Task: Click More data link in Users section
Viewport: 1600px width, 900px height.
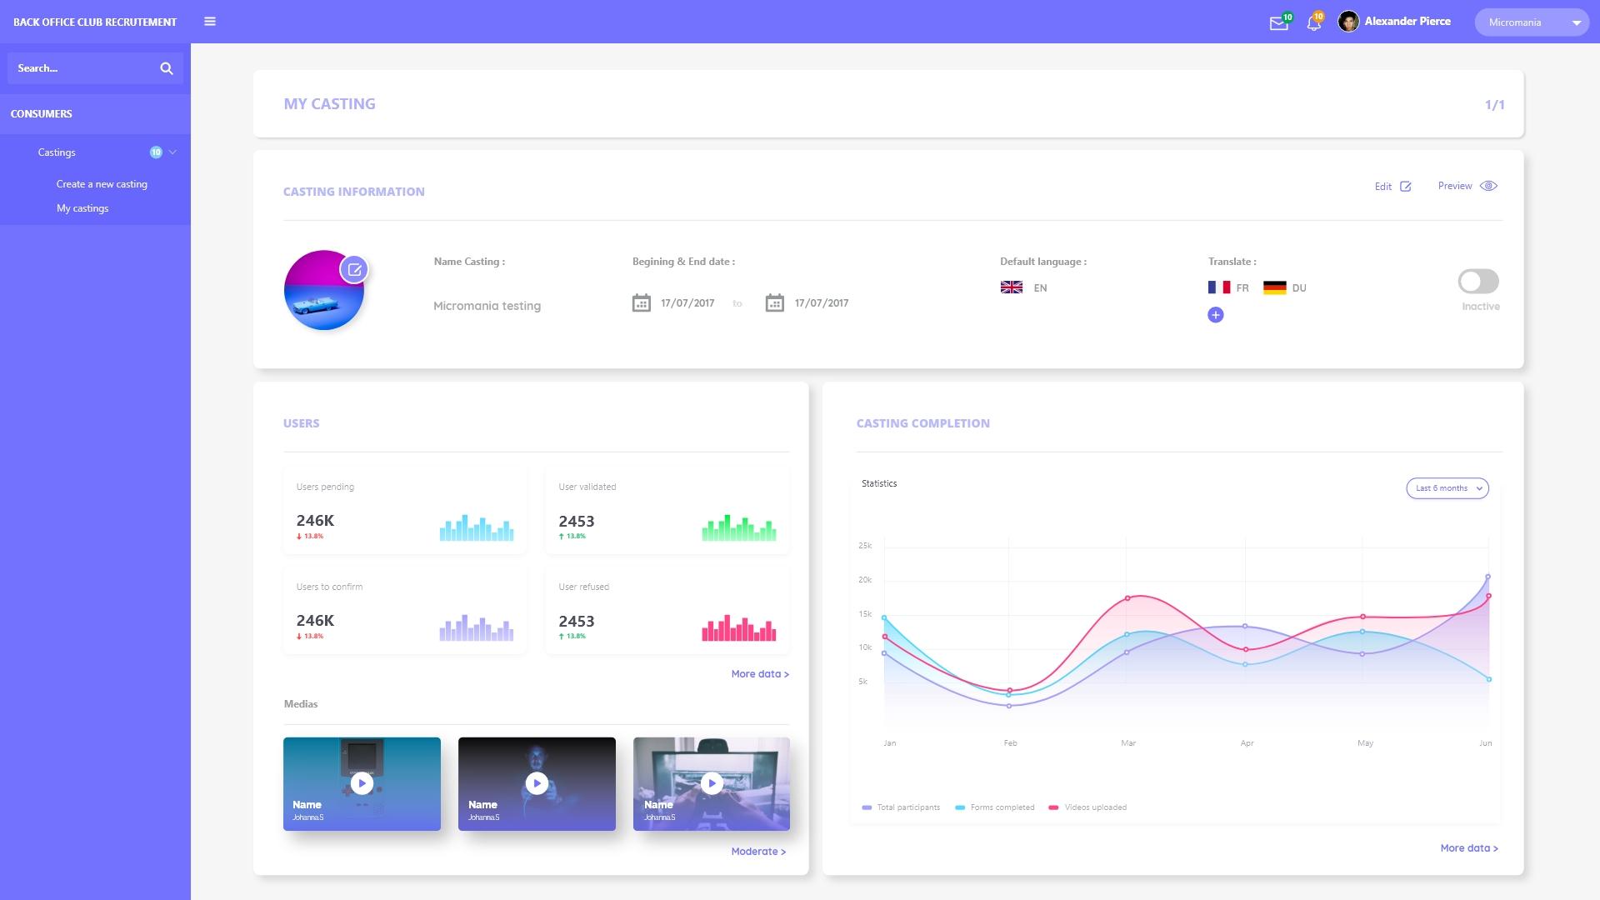Action: coord(761,673)
